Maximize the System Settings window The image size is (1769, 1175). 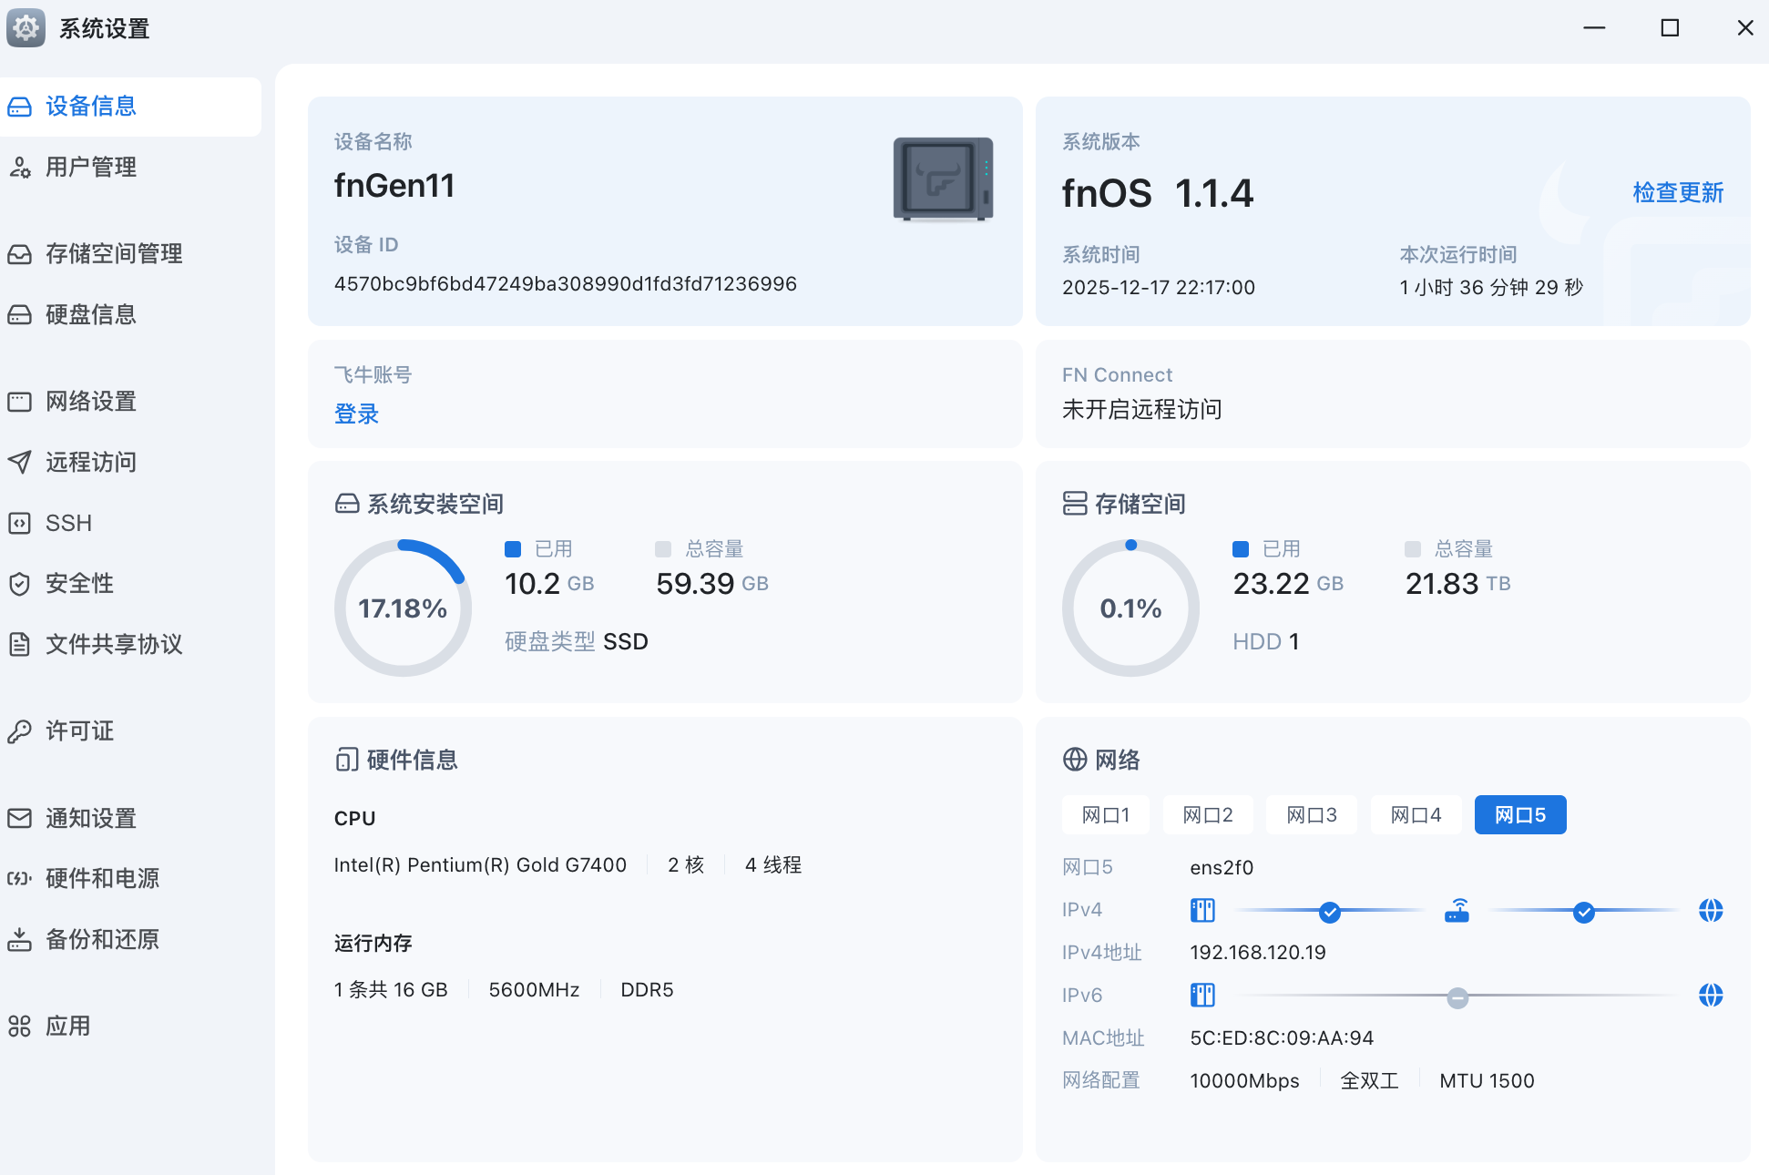click(1669, 28)
